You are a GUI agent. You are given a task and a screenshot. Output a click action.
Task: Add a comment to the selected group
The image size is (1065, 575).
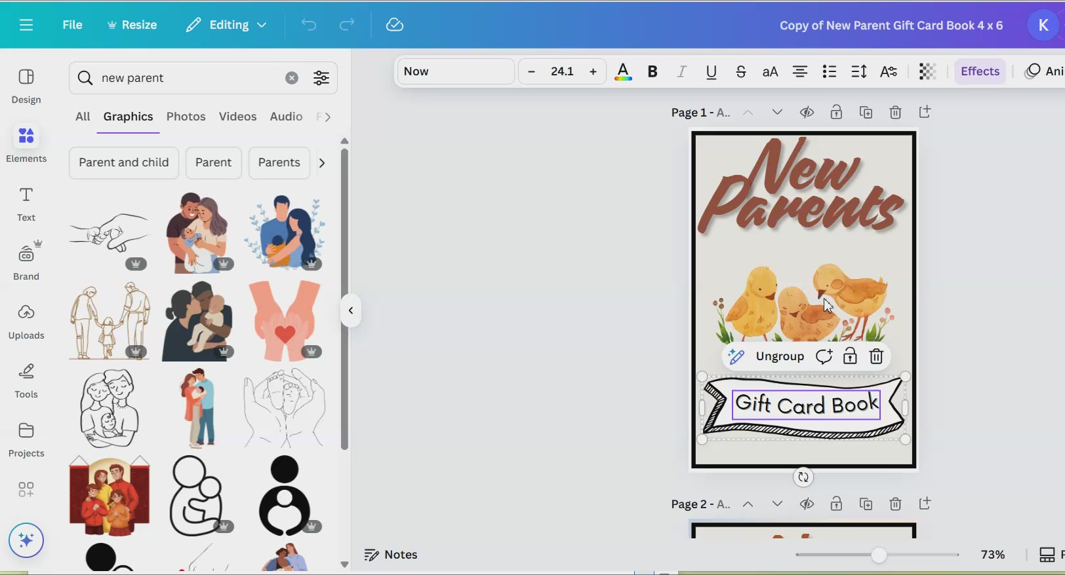pyautogui.click(x=824, y=356)
